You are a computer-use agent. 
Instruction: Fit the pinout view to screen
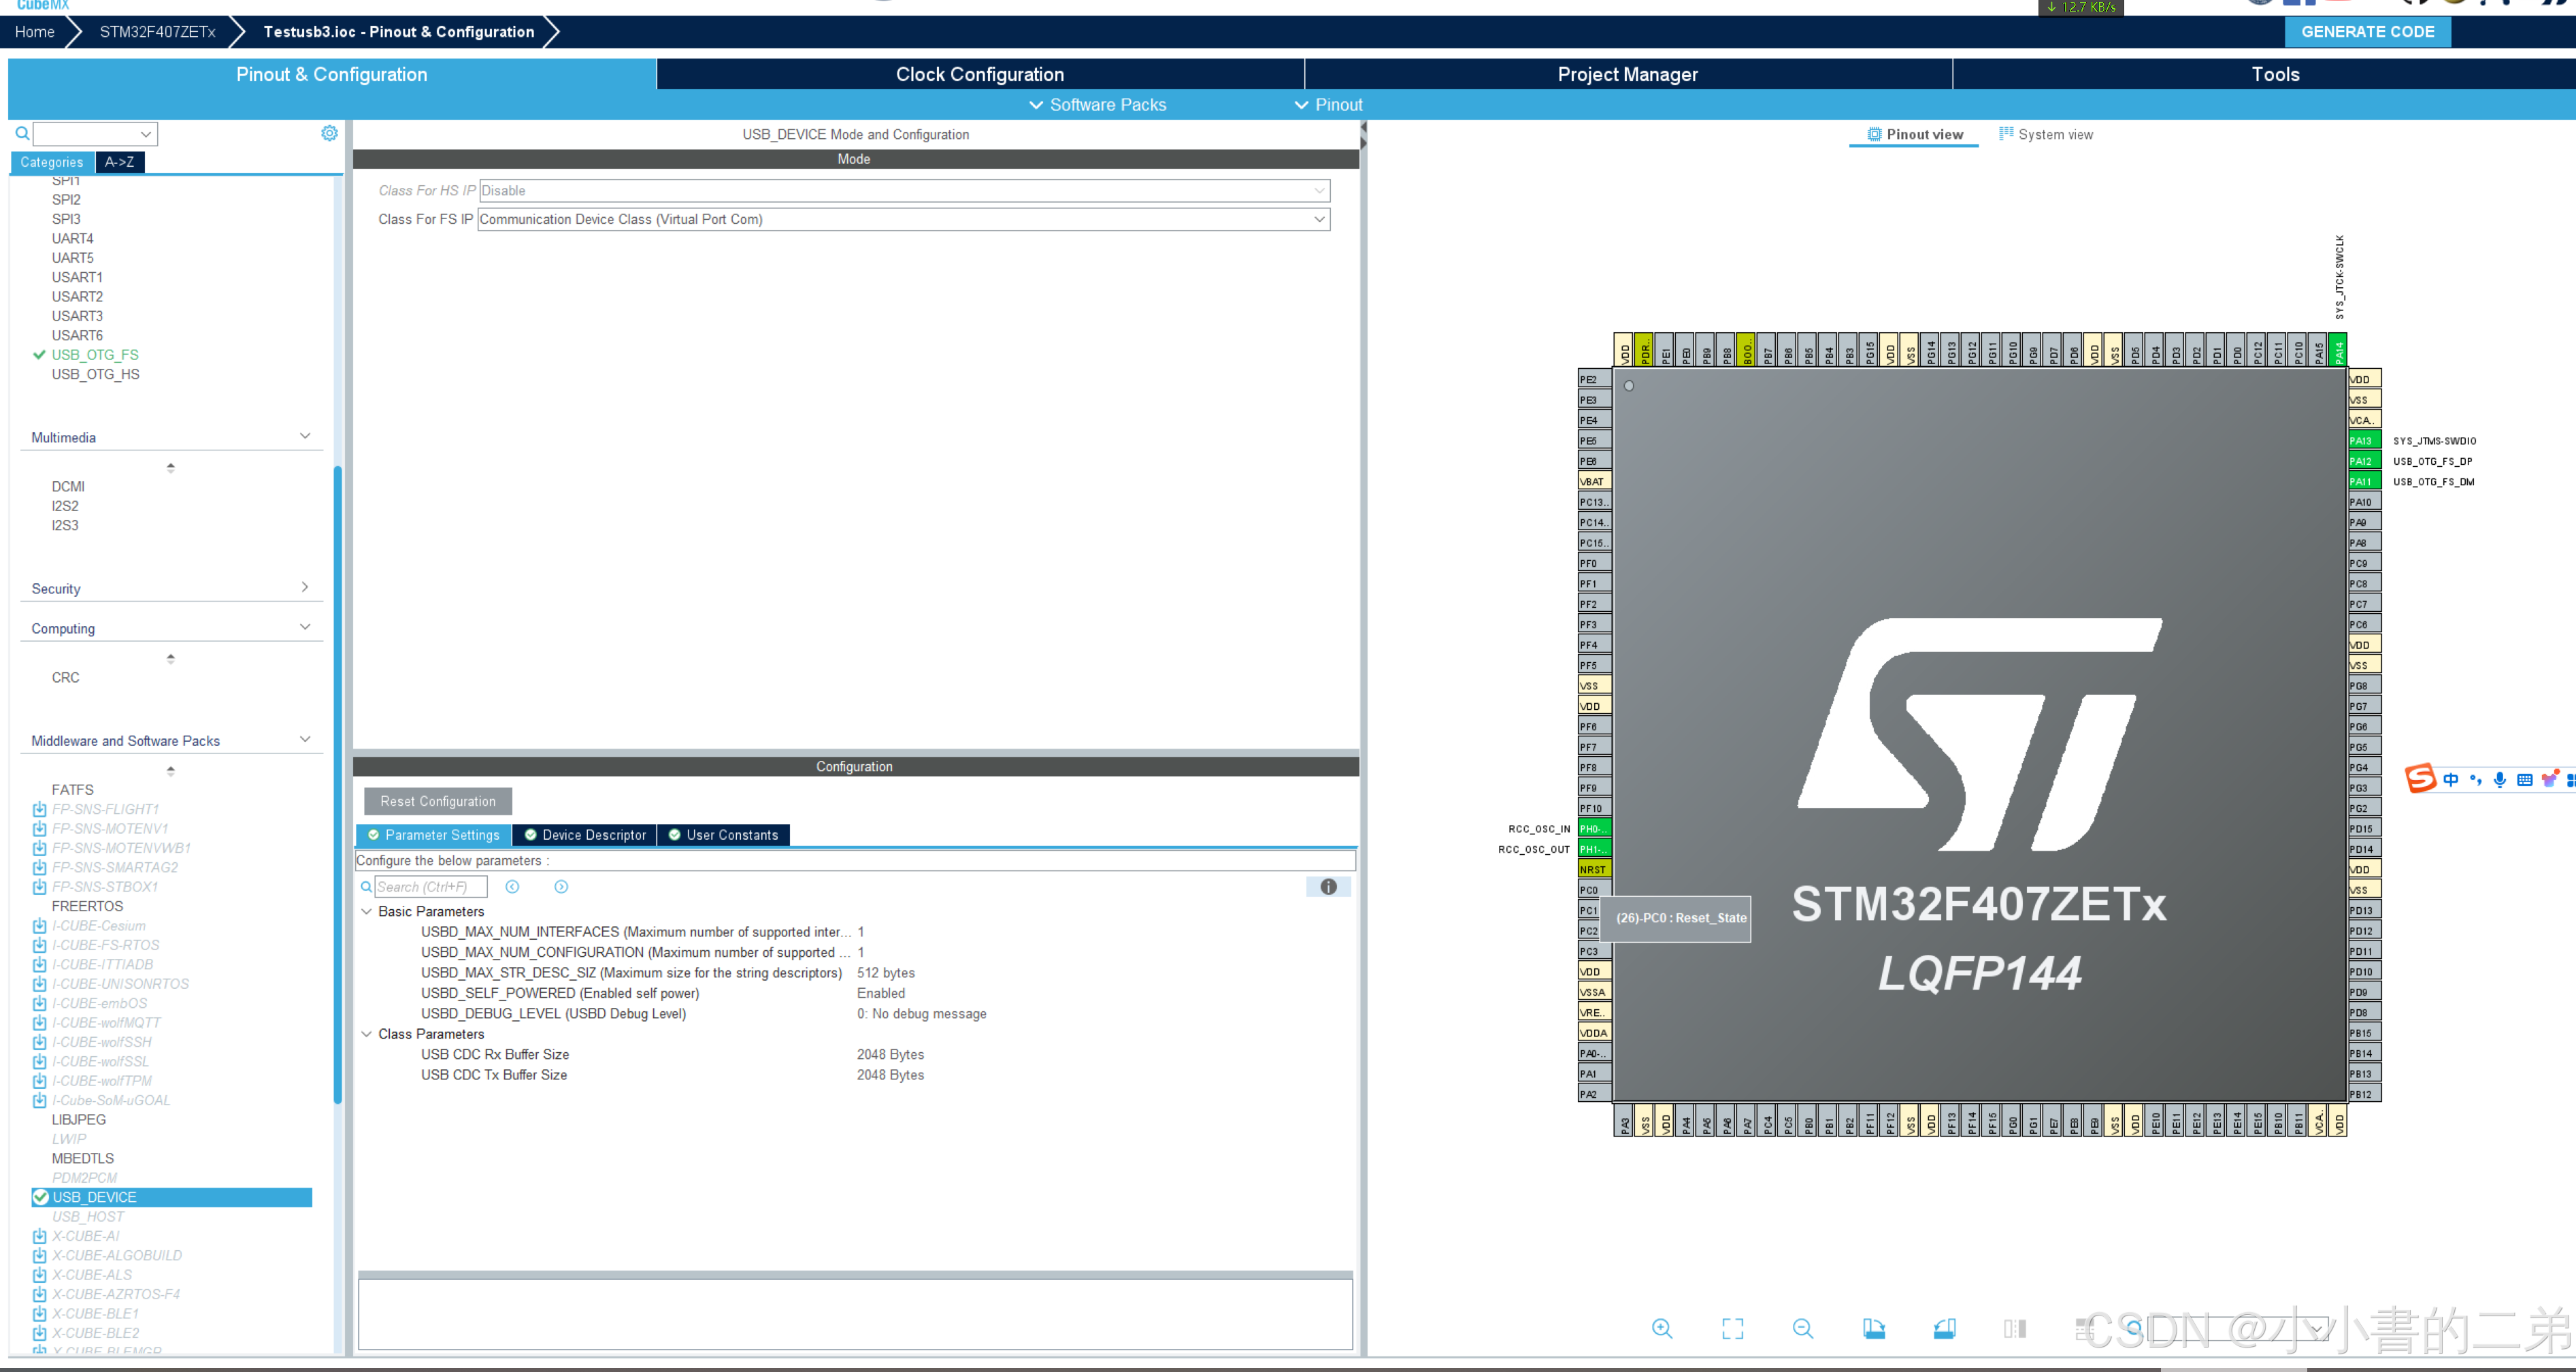pyautogui.click(x=1733, y=1328)
